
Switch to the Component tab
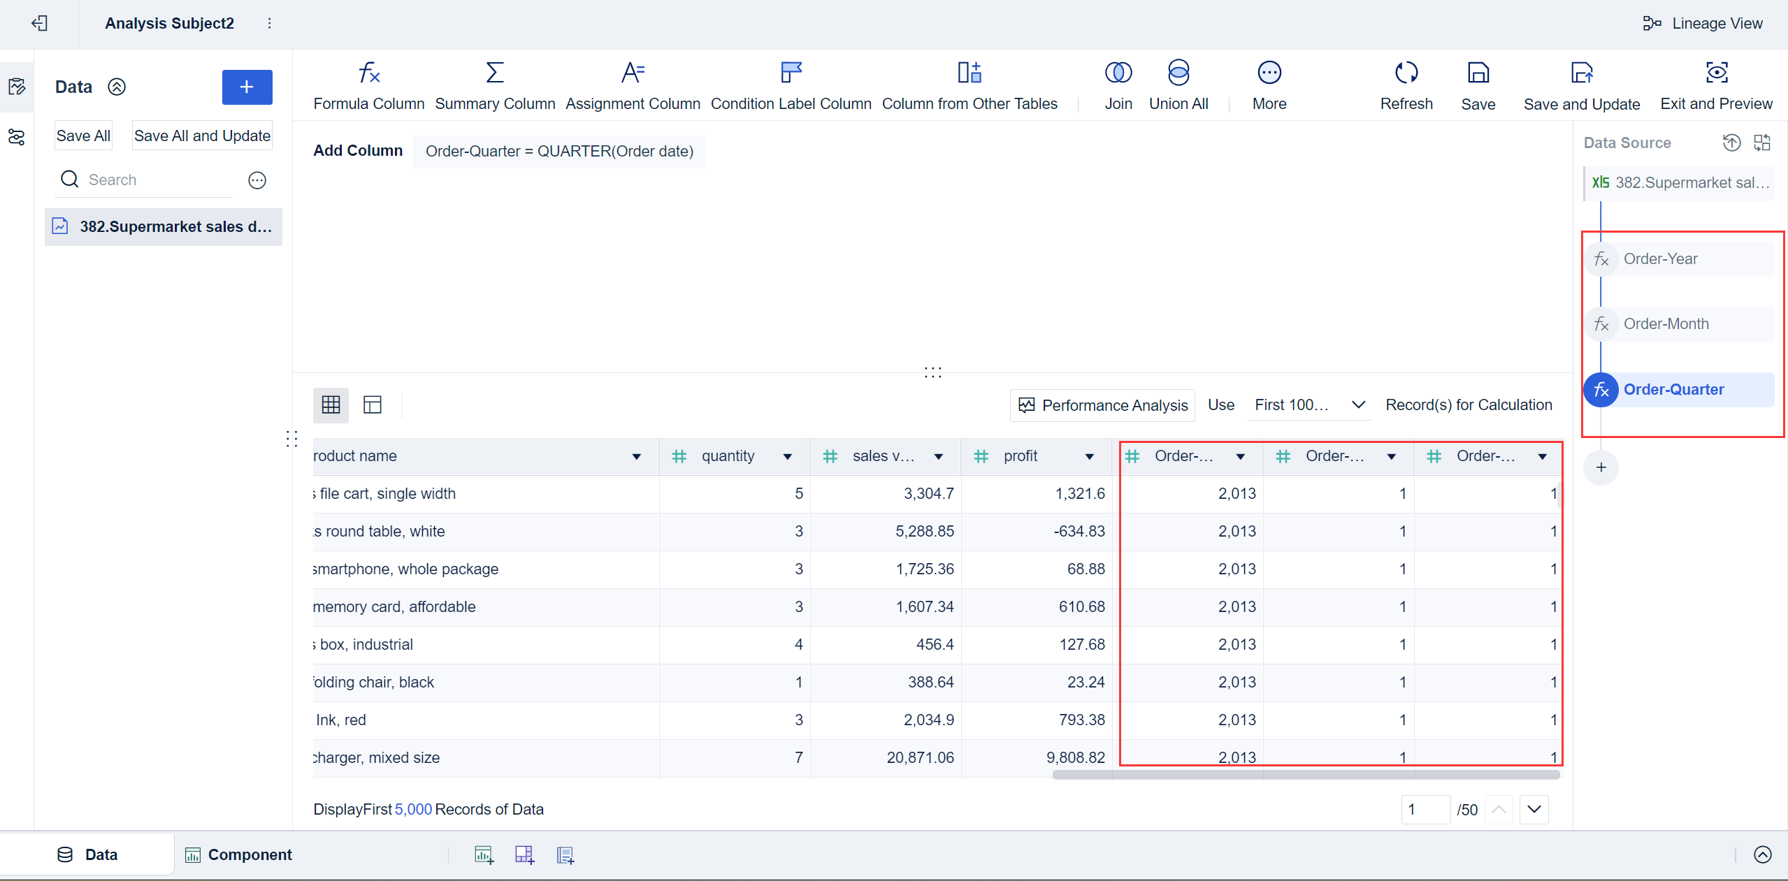238,854
